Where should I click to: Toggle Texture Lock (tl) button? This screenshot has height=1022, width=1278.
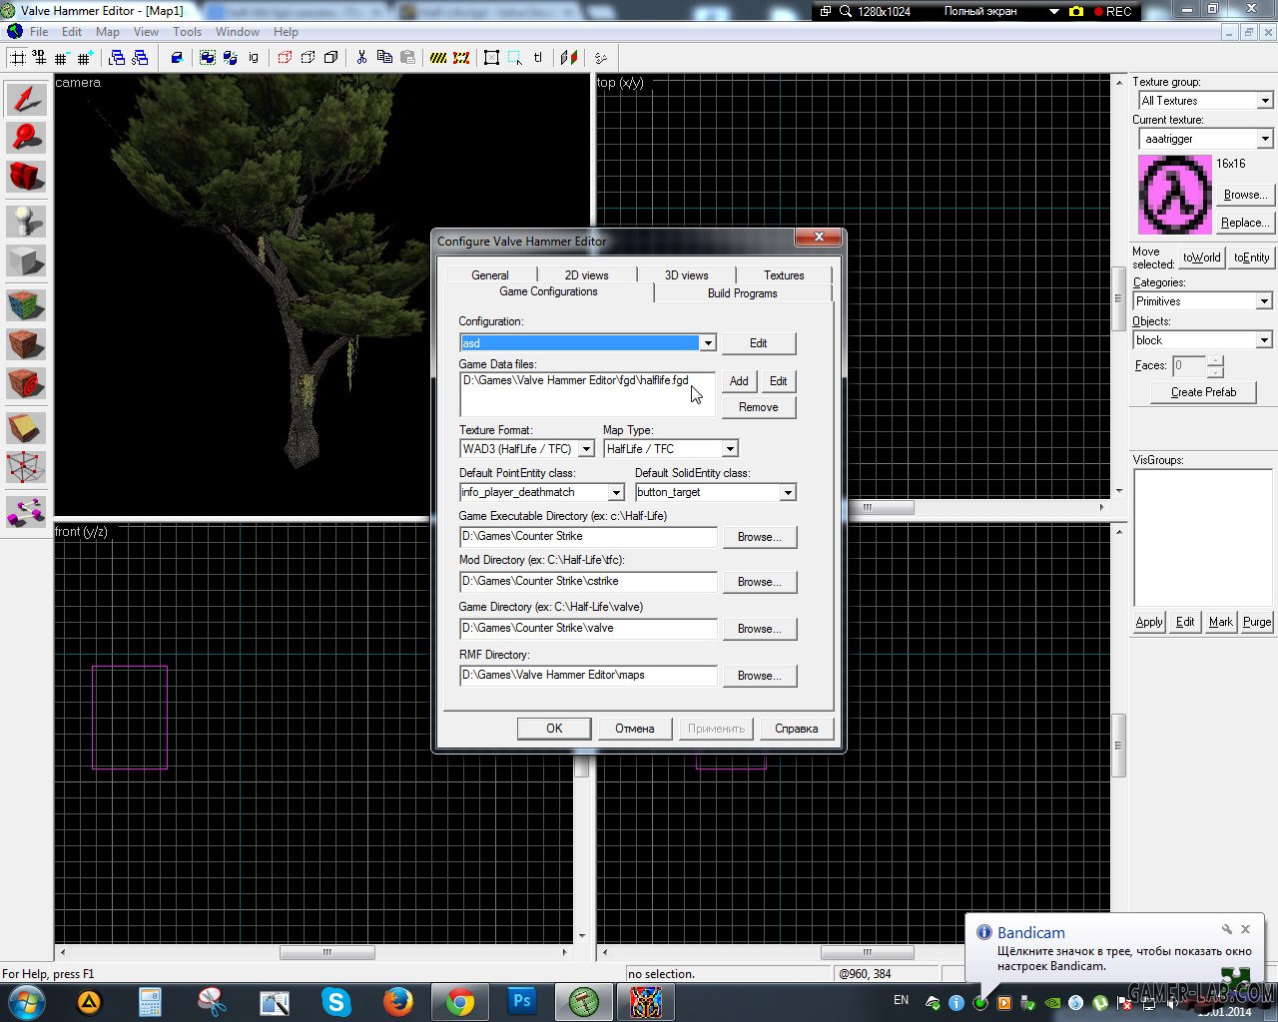pyautogui.click(x=538, y=58)
